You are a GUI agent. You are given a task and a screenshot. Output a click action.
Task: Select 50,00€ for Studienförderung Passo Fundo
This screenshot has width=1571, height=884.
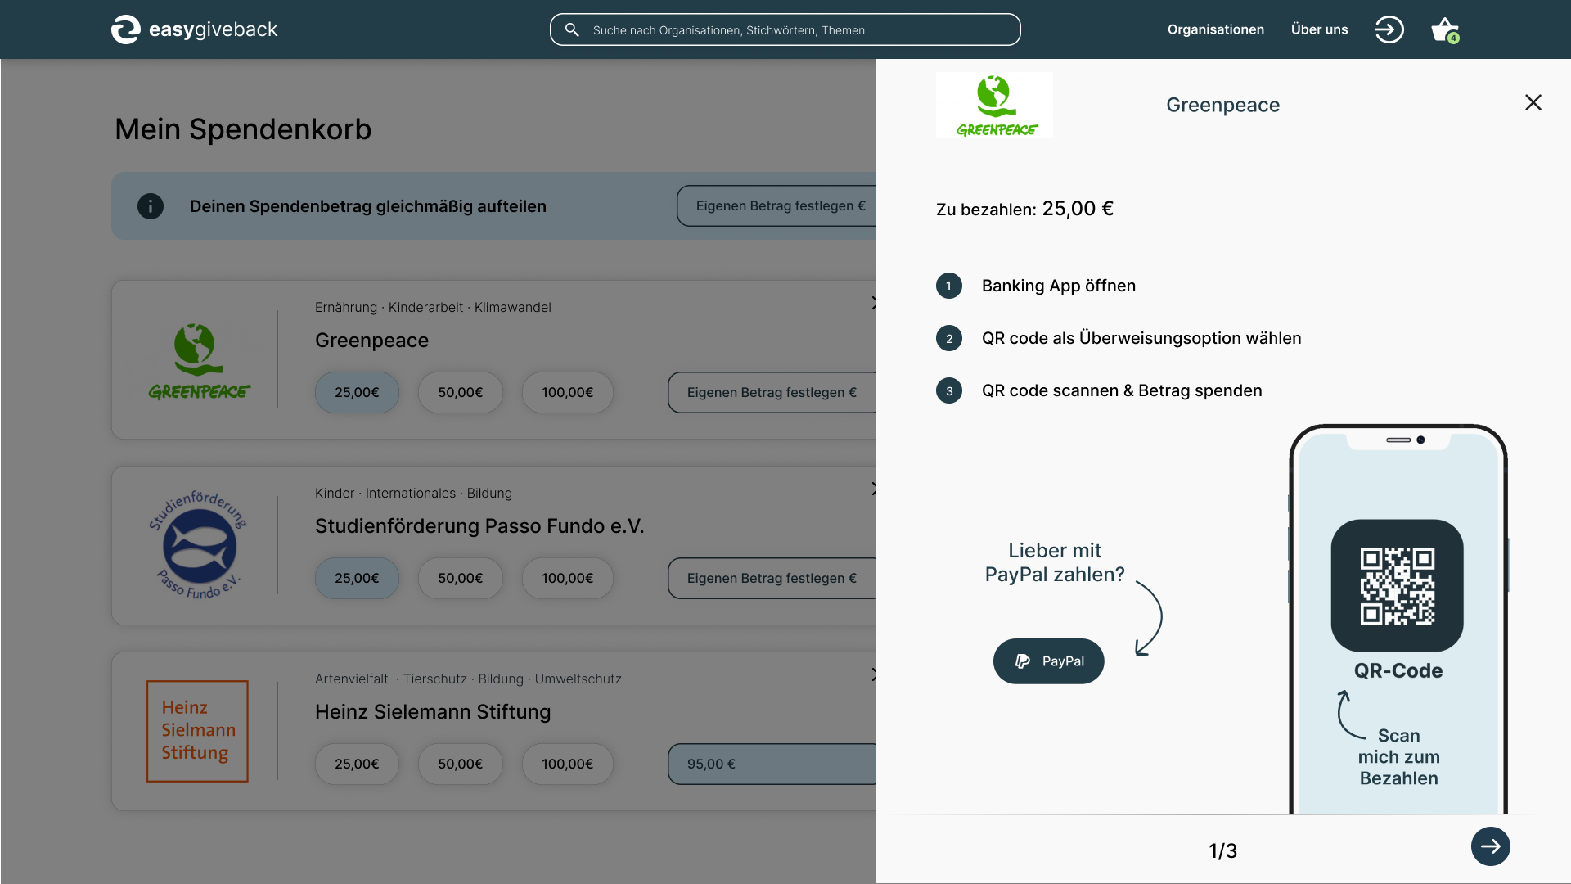[461, 578]
